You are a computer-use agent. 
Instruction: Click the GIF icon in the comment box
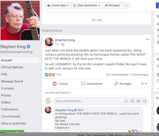click(x=138, y=101)
